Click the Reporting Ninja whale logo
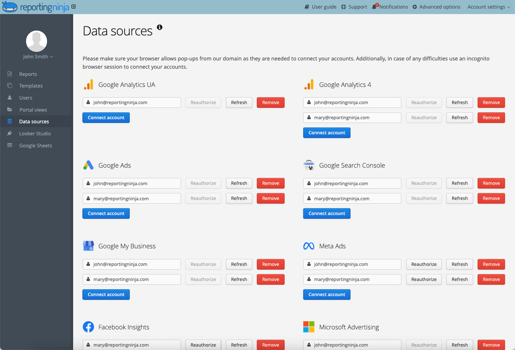 pyautogui.click(x=10, y=7)
